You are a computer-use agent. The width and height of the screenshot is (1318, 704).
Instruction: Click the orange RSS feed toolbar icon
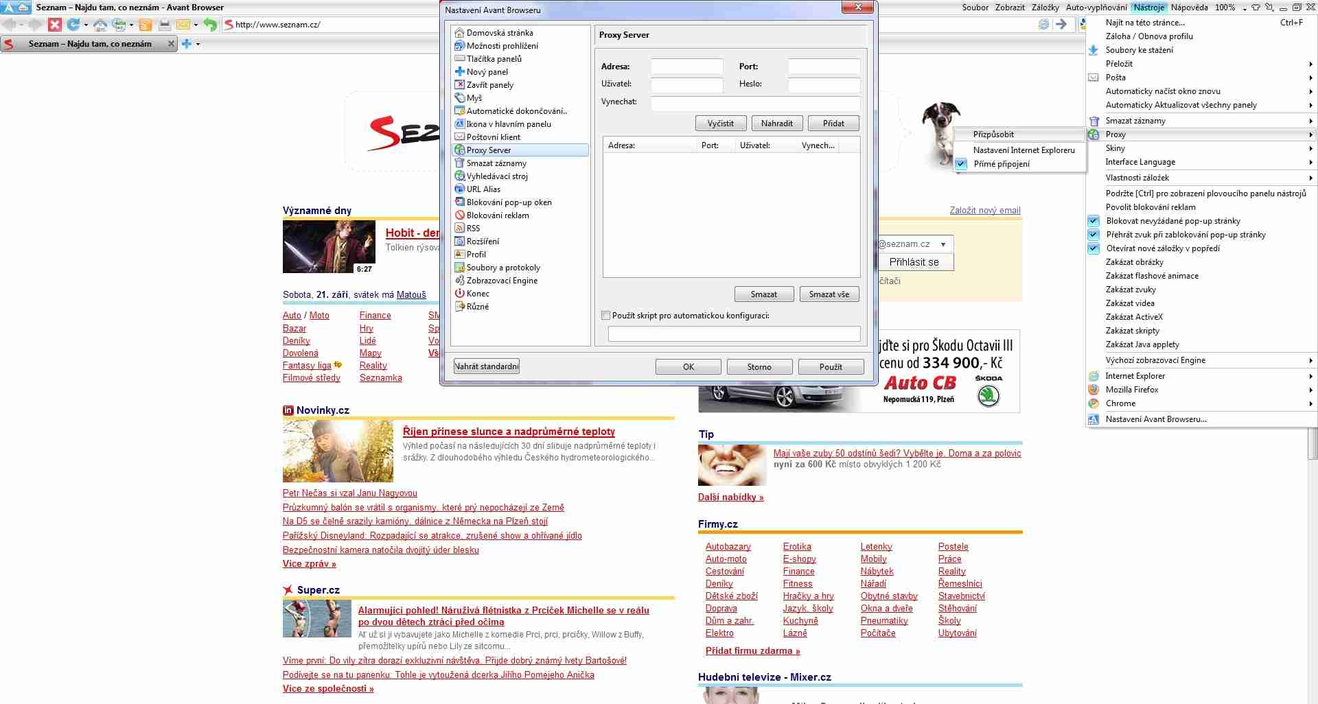tap(146, 25)
